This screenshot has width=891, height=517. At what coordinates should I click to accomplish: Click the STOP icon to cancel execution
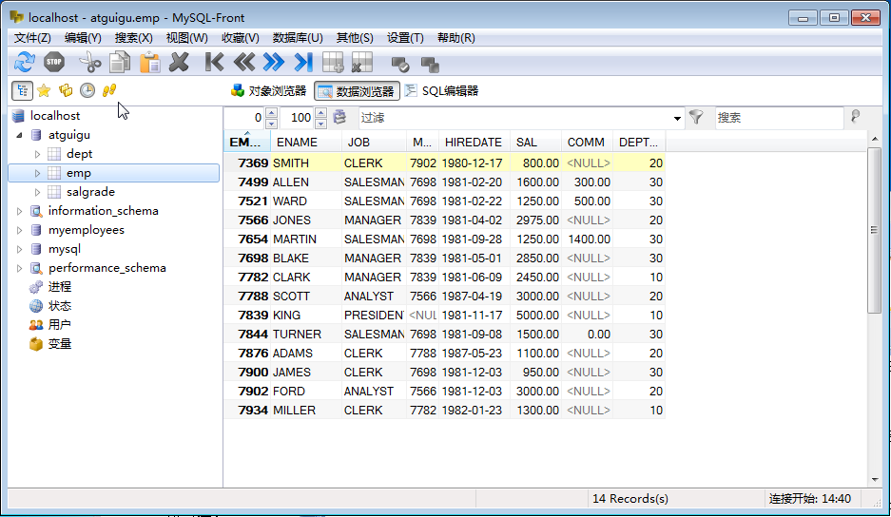pos(54,62)
